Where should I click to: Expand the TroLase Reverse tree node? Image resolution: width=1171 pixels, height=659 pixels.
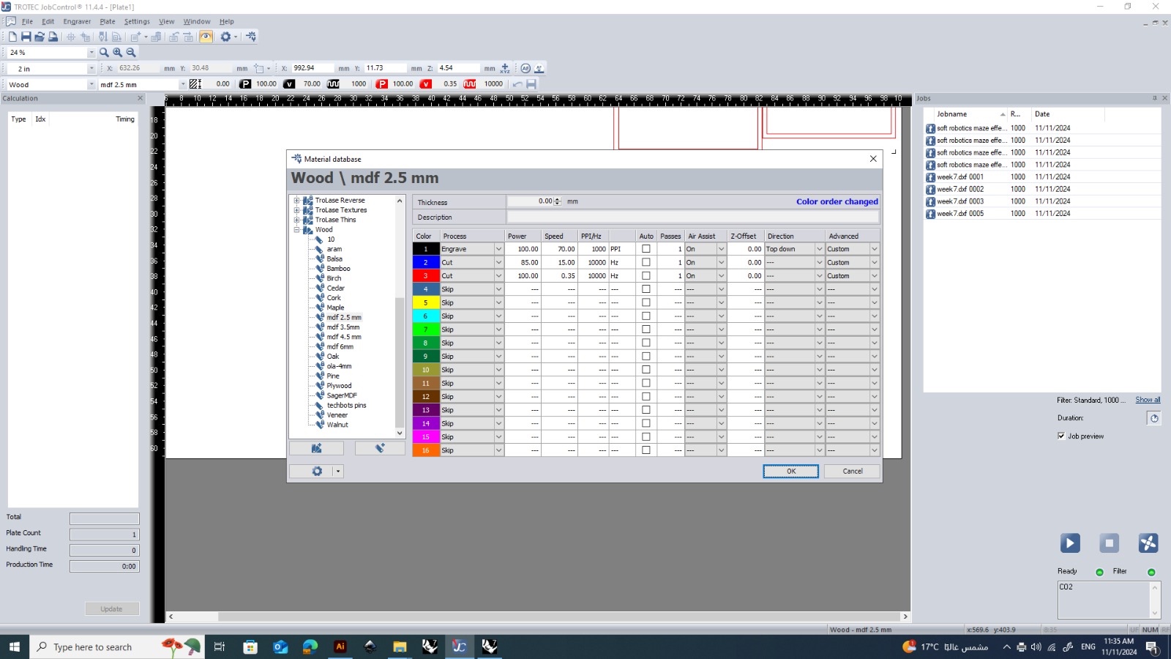click(297, 200)
